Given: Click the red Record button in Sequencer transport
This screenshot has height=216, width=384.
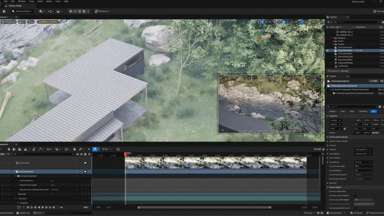Looking at the screenshot, I should [19, 207].
